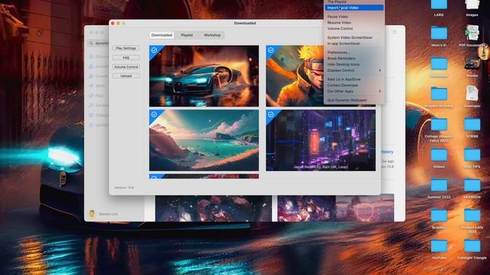This screenshot has width=490, height=275.
Task: Select Pause Video in the menu
Action: point(354,17)
